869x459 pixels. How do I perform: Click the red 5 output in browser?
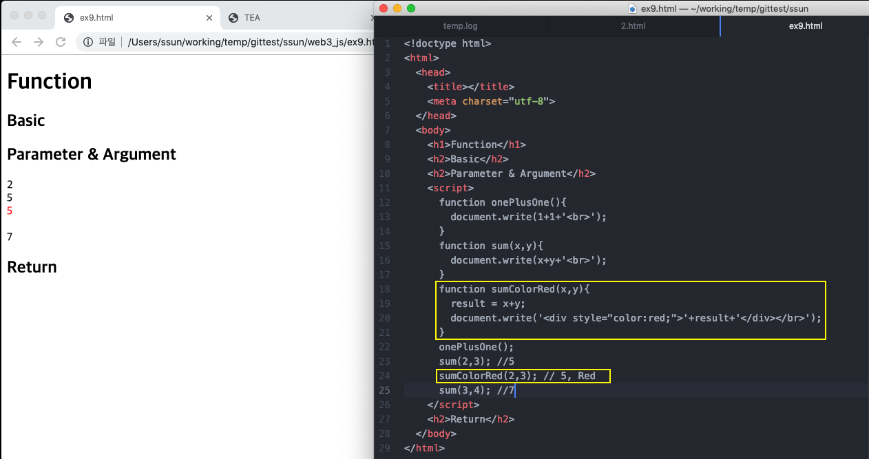click(10, 211)
